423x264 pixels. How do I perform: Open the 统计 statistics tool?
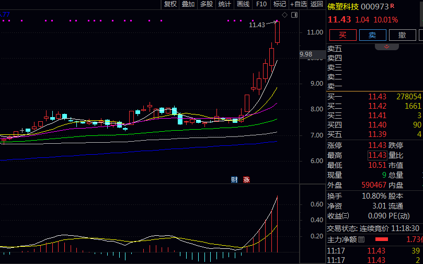224,4
